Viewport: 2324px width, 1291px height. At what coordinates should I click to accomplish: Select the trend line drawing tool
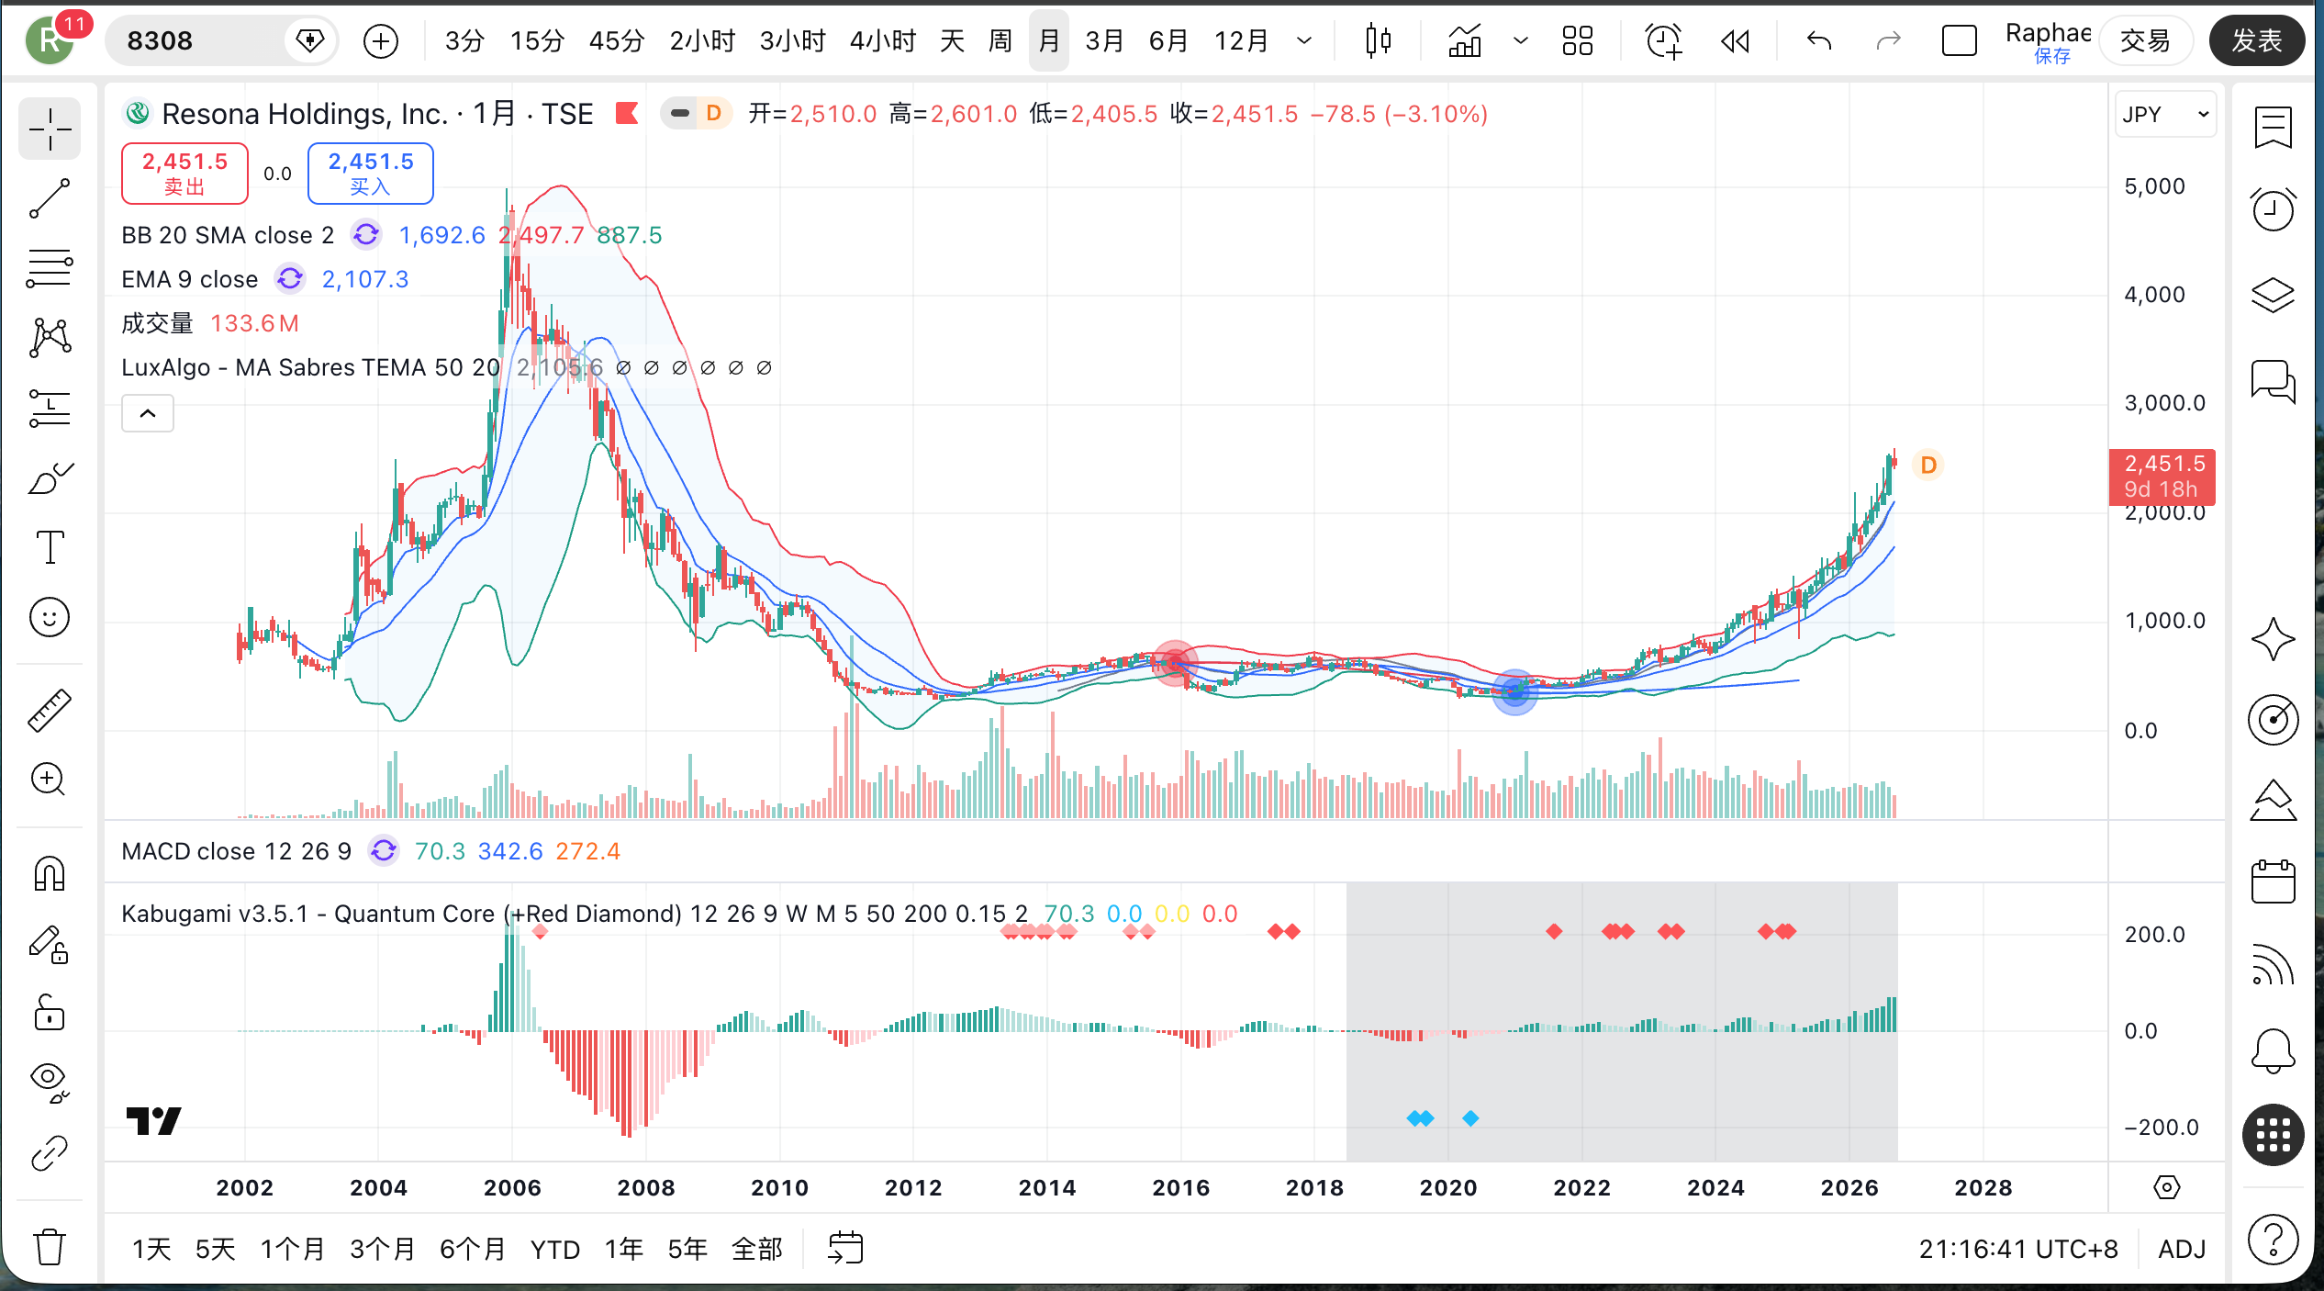[50, 198]
